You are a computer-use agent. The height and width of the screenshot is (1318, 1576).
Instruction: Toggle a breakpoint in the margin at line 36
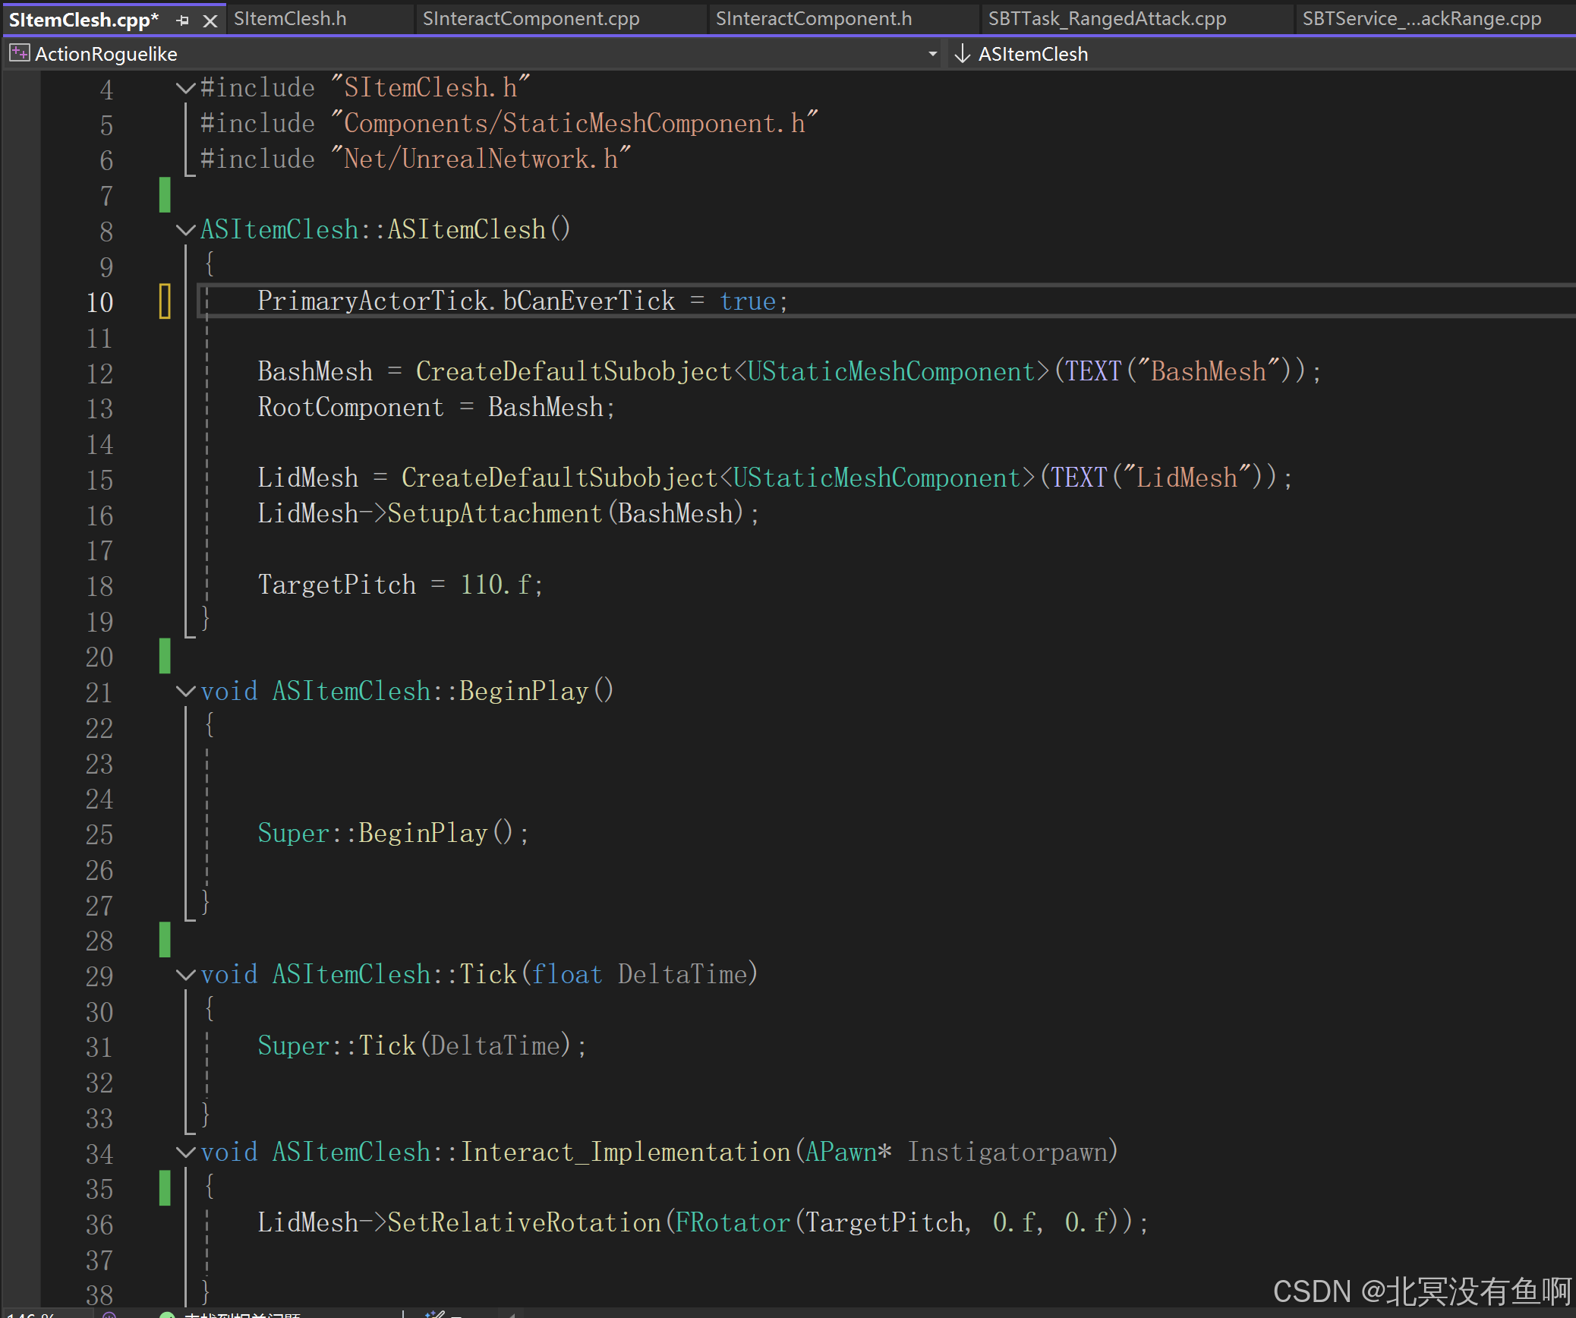tap(20, 1224)
